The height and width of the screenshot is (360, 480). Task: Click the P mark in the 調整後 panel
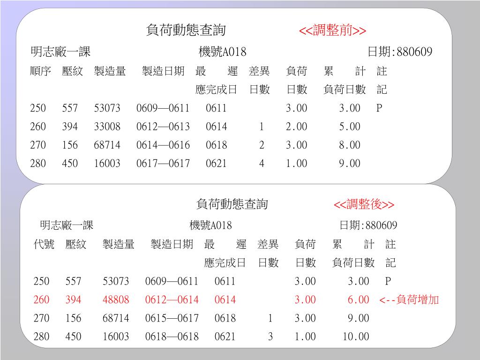[x=388, y=281]
